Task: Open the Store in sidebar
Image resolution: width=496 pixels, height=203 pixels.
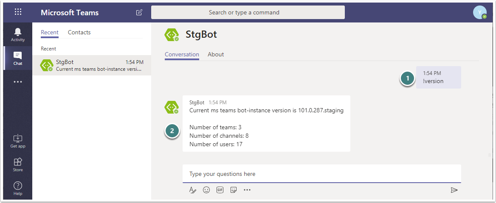Action: (18, 164)
